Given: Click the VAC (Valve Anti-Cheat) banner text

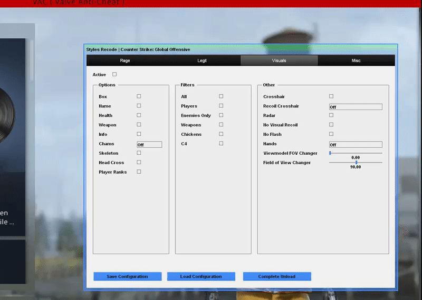Looking at the screenshot, I should (79, 3).
